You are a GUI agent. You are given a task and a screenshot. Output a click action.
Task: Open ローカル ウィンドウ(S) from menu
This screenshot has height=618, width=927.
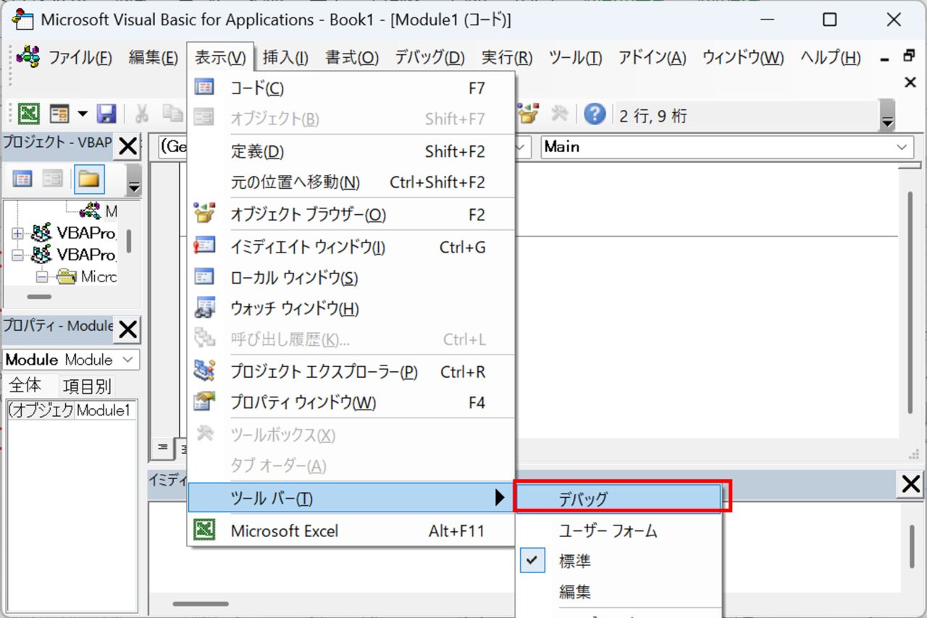click(351, 278)
